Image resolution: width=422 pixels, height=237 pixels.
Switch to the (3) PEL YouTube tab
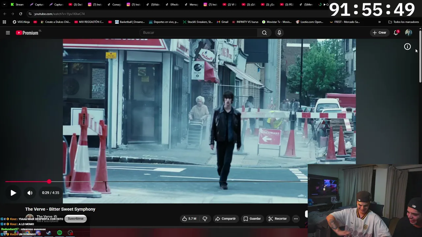[286, 5]
